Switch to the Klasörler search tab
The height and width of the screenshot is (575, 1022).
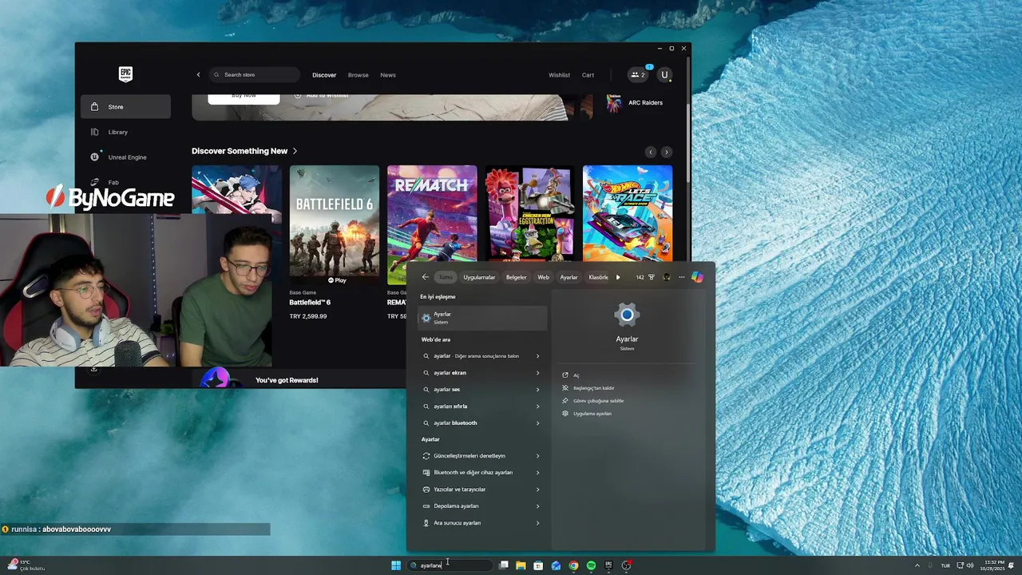599,277
